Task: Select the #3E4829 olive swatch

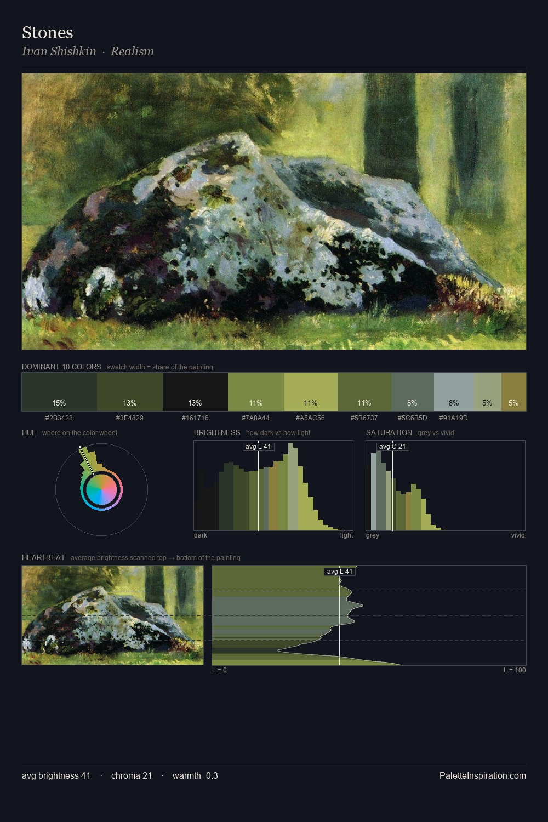Action: 130,392
